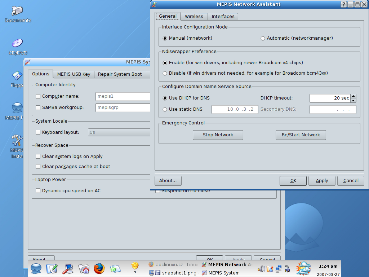
Task: Check Clear packages cache at boot
Action: (38, 167)
